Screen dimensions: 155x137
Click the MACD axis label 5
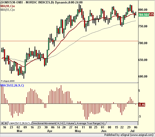point(139,91)
